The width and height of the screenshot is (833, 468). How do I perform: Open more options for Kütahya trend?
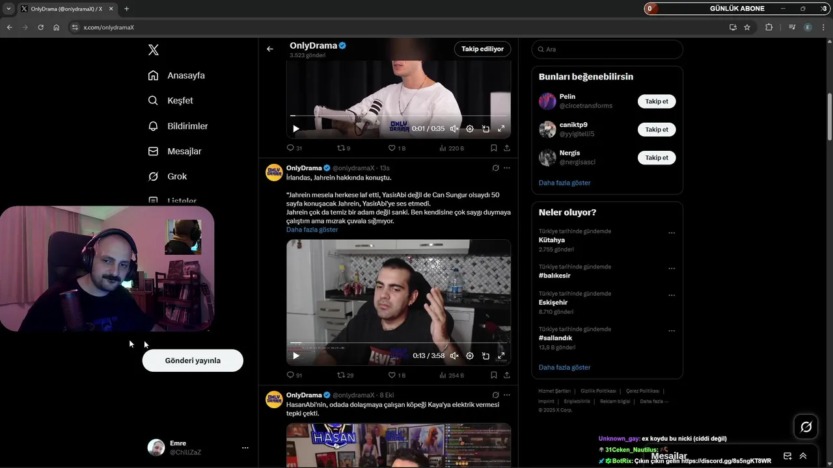tap(672, 233)
